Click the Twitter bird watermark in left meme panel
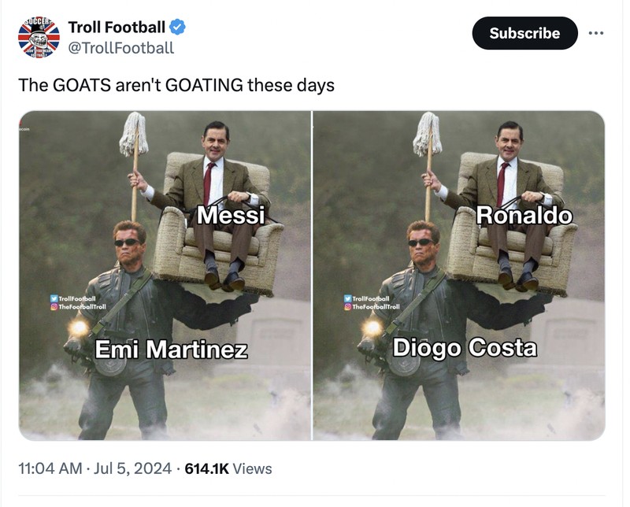This screenshot has width=630, height=507. point(54,298)
